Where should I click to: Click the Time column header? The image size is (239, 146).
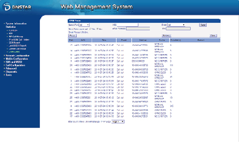(x=104, y=40)
